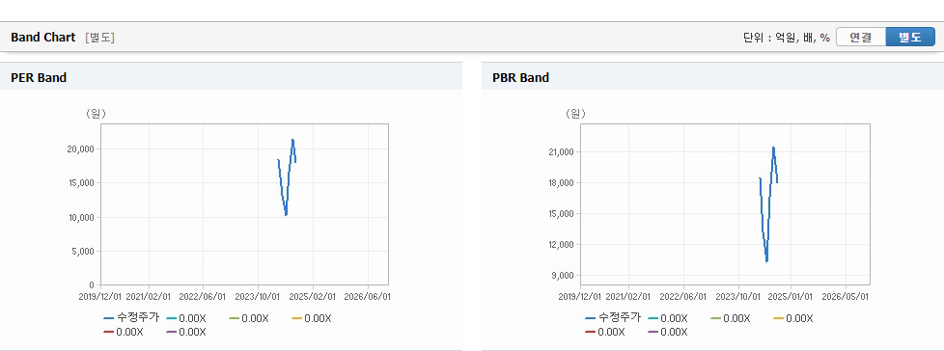This screenshot has width=944, height=351.
Task: Click the Band Chart title text
Action: (x=43, y=38)
